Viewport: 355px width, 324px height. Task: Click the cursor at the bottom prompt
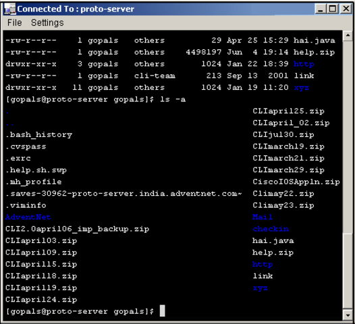click(x=163, y=311)
